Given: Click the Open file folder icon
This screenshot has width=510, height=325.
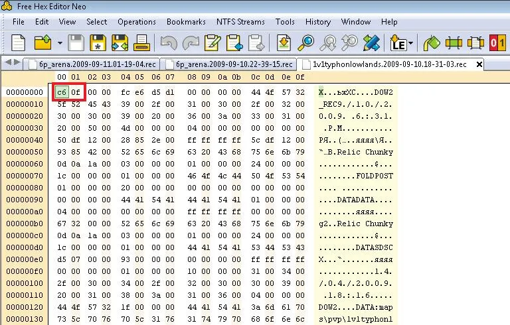Looking at the screenshot, I should coord(42,43).
